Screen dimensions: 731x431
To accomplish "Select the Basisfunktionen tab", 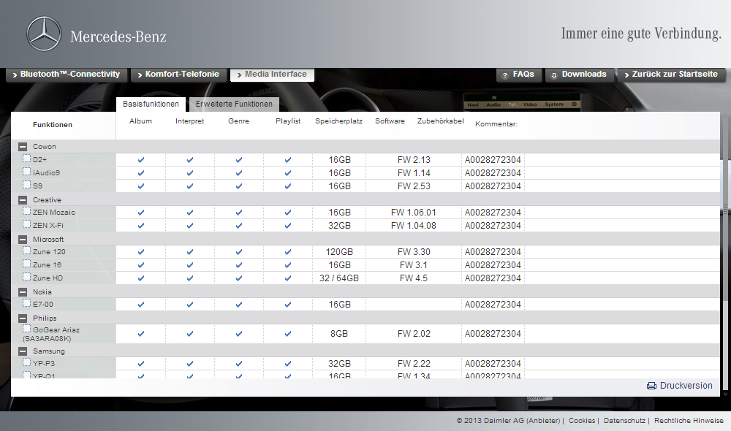I will tap(151, 104).
